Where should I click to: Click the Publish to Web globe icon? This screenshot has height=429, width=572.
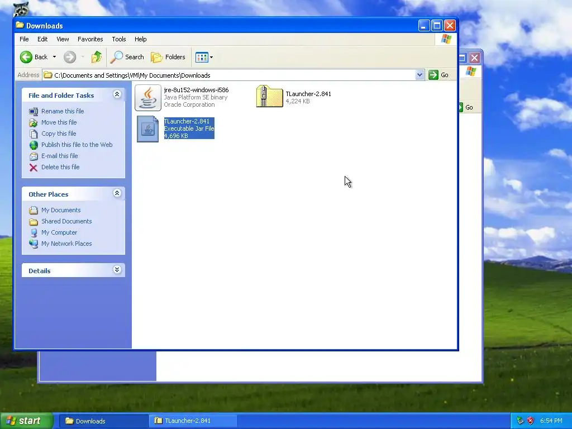coord(34,145)
